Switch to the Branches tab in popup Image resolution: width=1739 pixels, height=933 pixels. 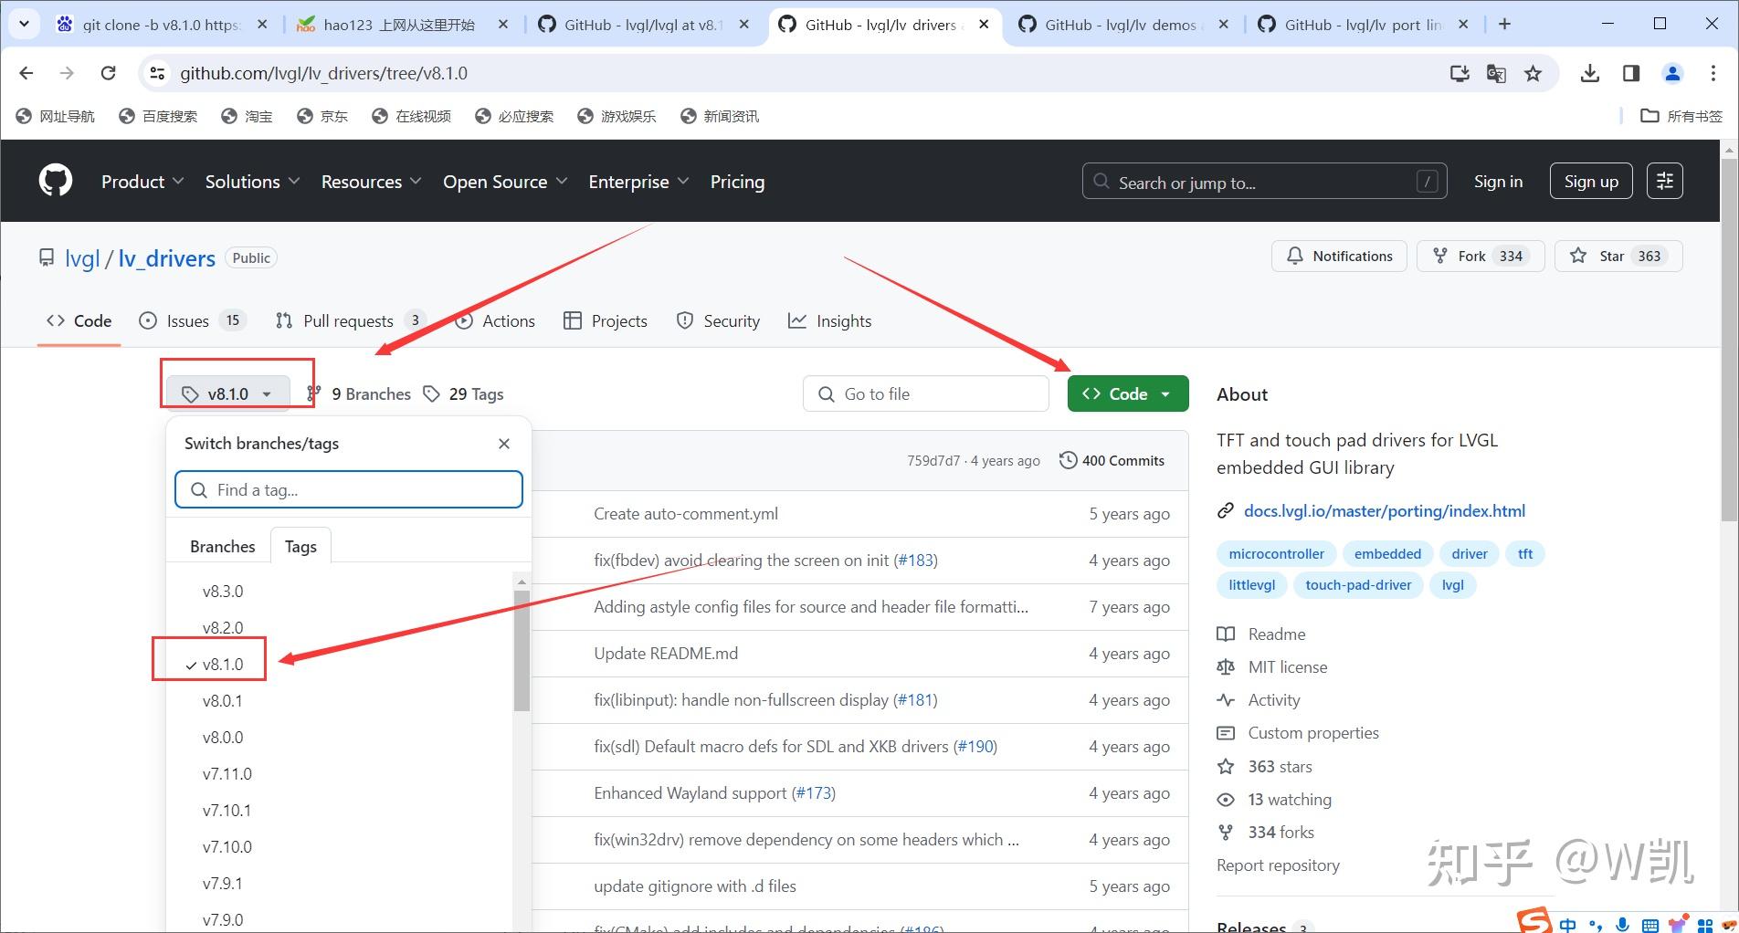pos(223,546)
